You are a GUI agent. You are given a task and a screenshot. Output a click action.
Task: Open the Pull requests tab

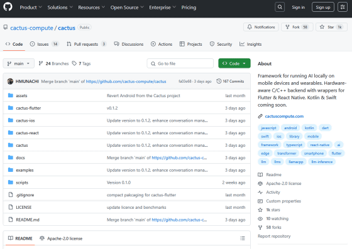(87, 44)
